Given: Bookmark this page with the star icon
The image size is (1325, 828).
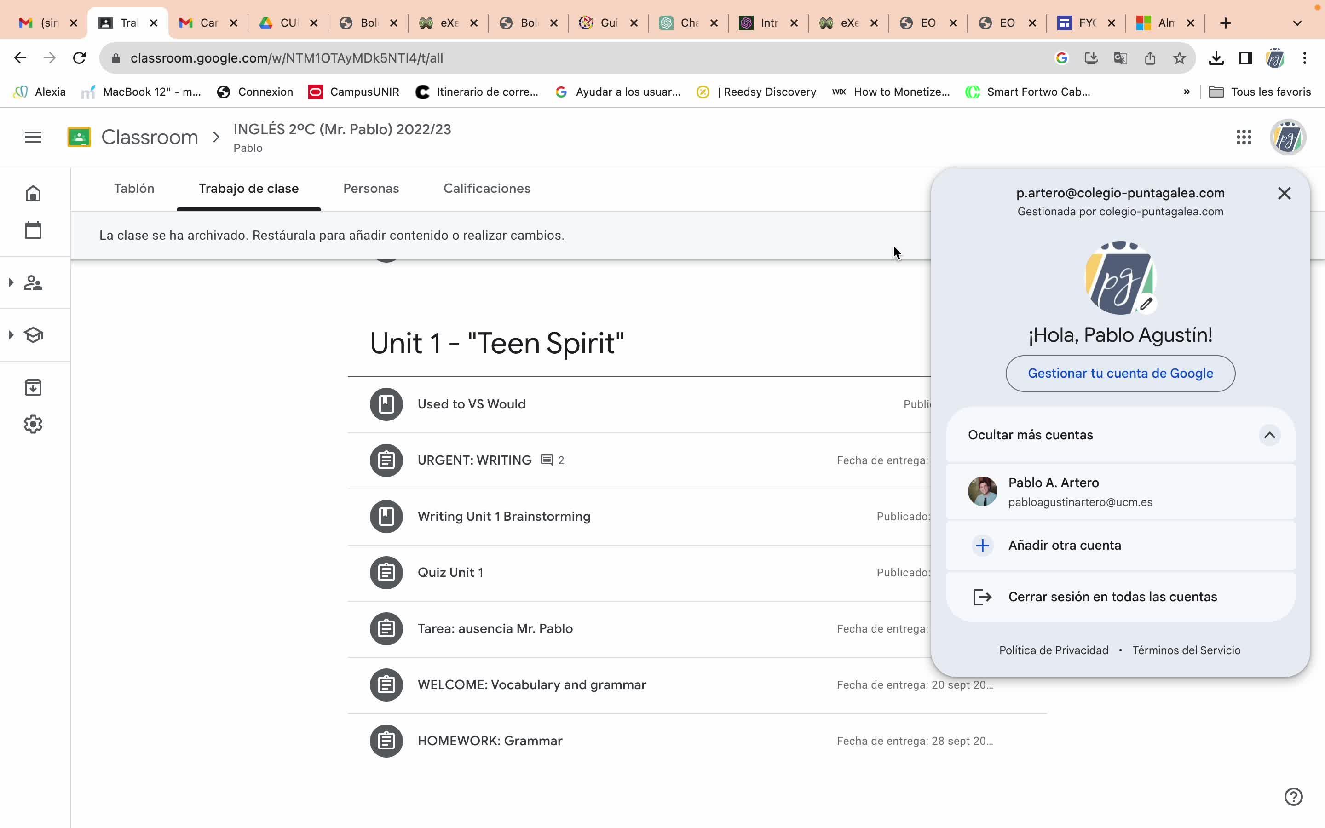Looking at the screenshot, I should pyautogui.click(x=1179, y=58).
